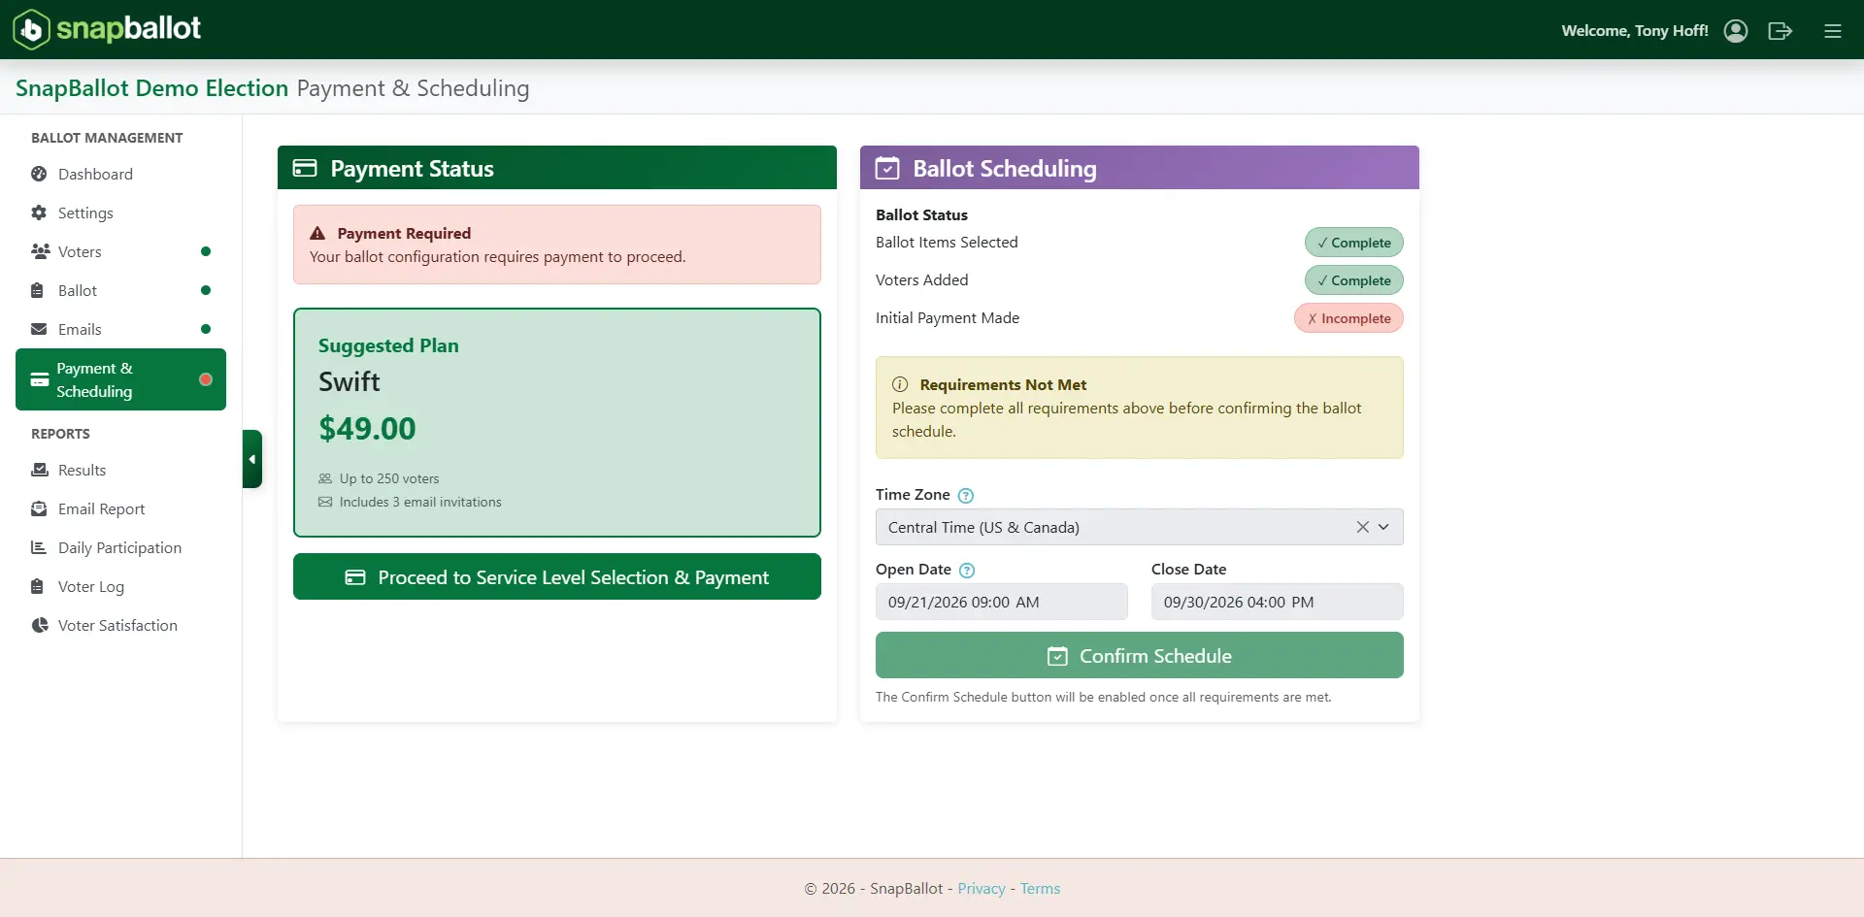1864x917 pixels.
Task: Open the Ballot section
Action: (120, 291)
